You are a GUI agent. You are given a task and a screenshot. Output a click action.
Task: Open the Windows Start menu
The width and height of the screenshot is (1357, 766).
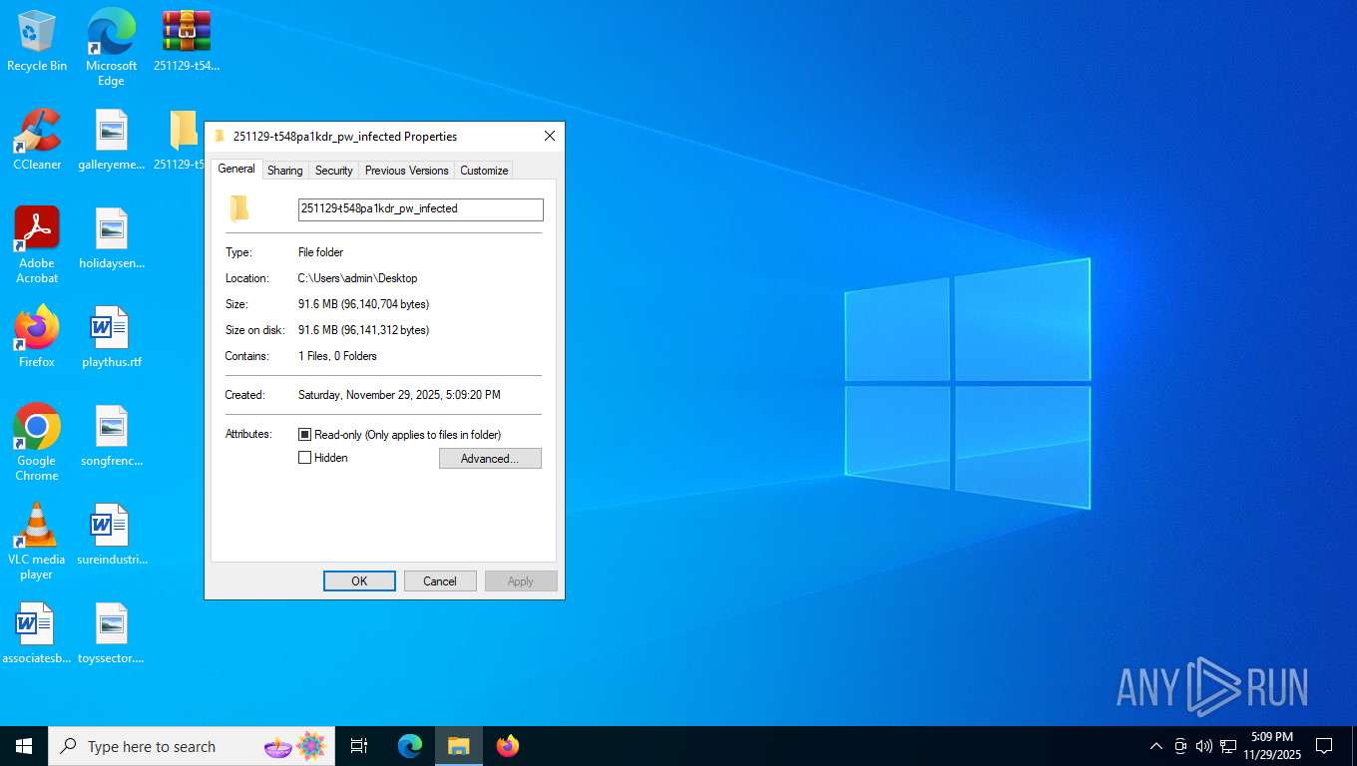tap(24, 746)
